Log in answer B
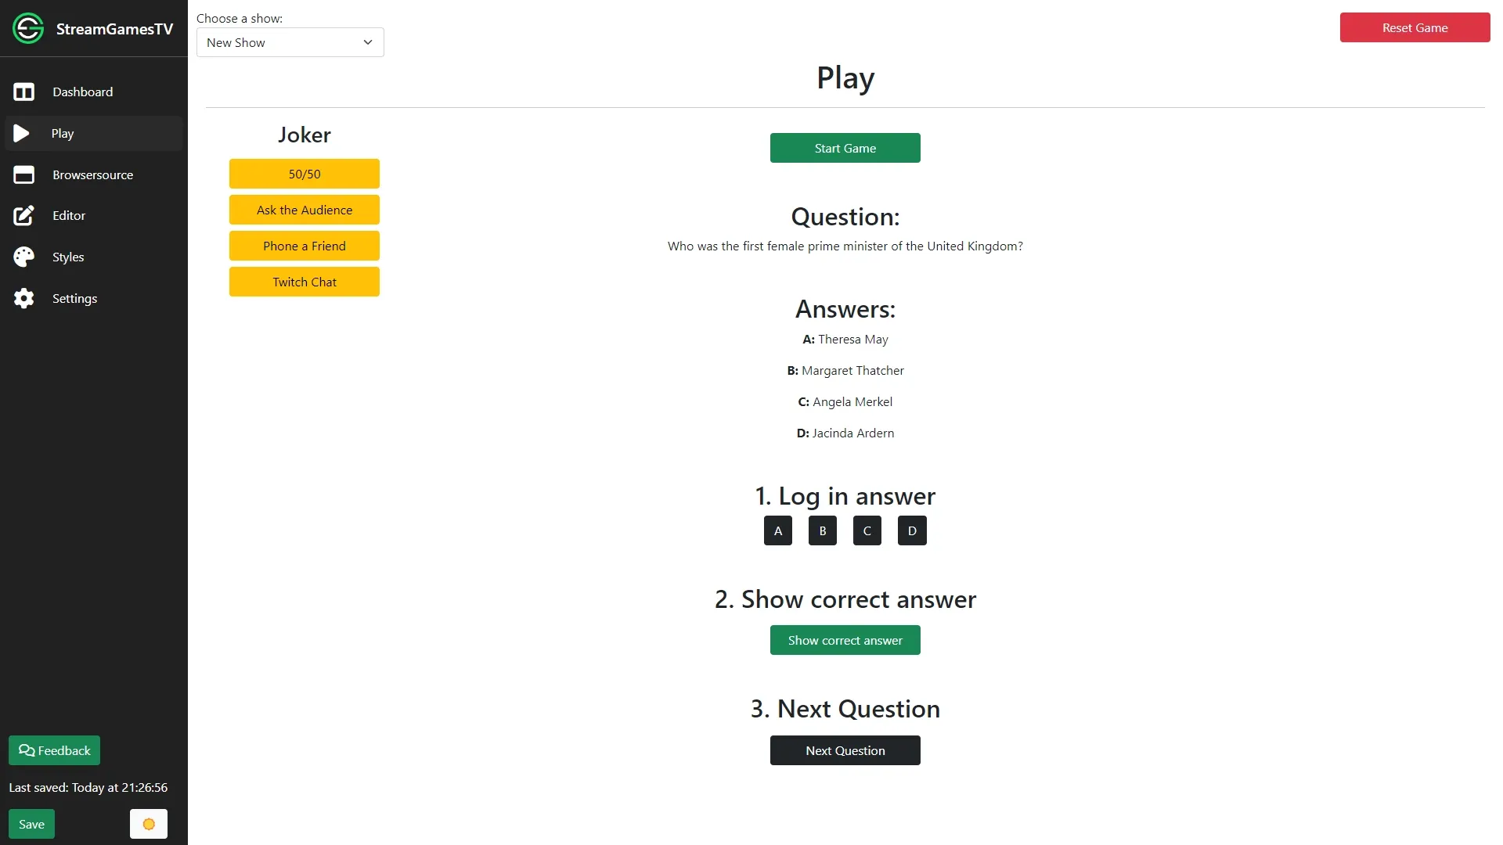The width and height of the screenshot is (1503, 845). point(822,530)
